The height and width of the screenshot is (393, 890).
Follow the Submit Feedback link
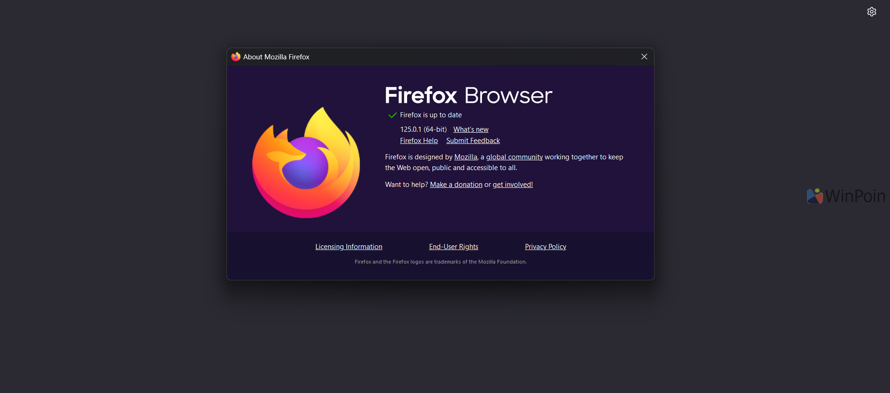(473, 141)
